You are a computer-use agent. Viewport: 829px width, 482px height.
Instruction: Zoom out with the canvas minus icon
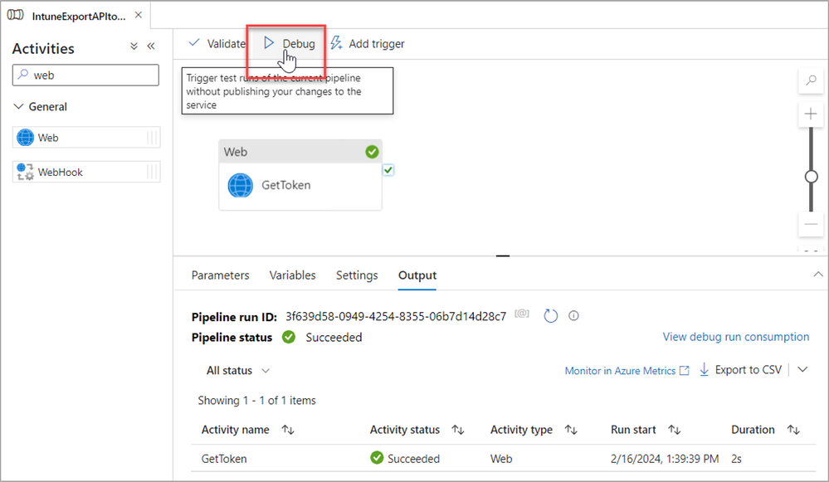coord(811,223)
